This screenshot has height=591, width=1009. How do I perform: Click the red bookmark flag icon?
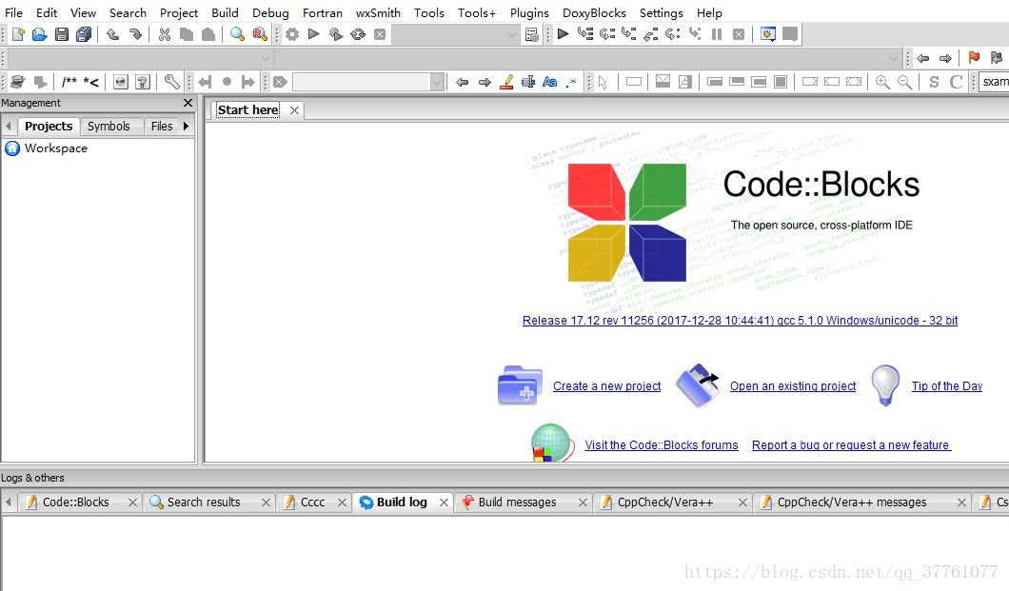pos(974,58)
